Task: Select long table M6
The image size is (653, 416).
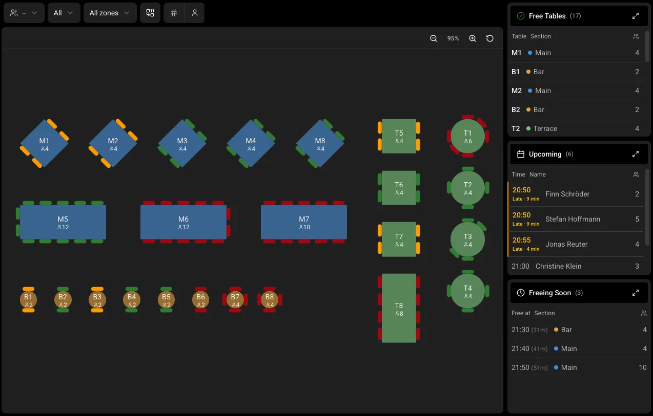Action: (183, 222)
